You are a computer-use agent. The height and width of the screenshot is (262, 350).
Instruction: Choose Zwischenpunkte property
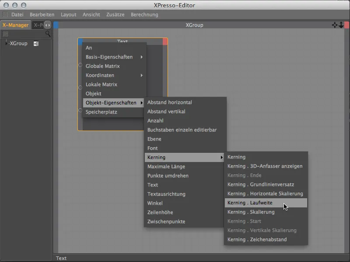(x=184, y=221)
